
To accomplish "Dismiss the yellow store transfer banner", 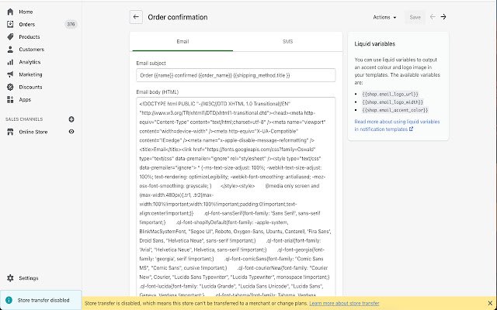I will coord(490,303).
